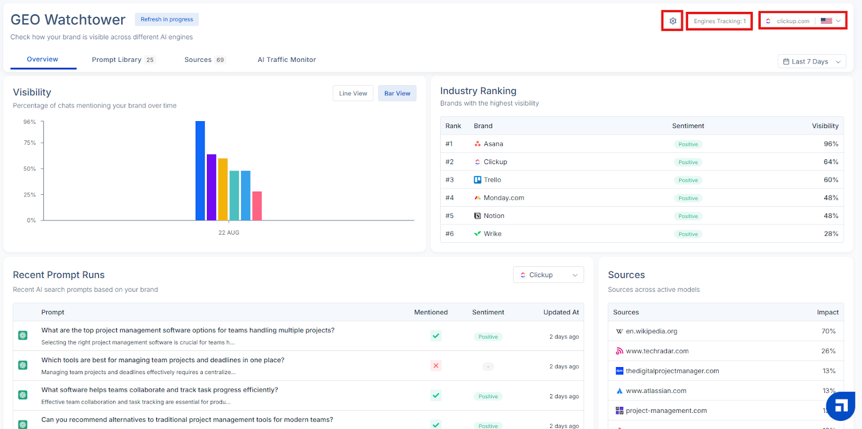Switch to the Overview tab

coord(43,59)
